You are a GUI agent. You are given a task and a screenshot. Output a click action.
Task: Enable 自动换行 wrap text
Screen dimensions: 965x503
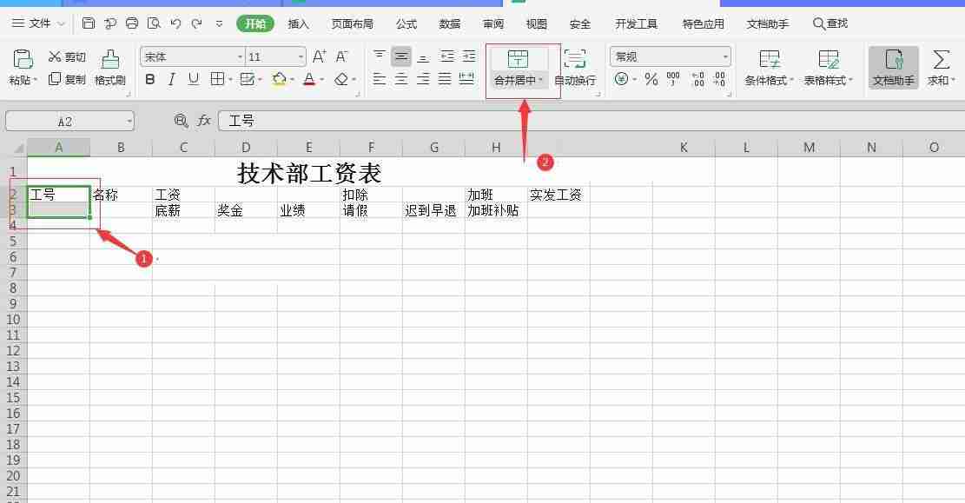575,67
